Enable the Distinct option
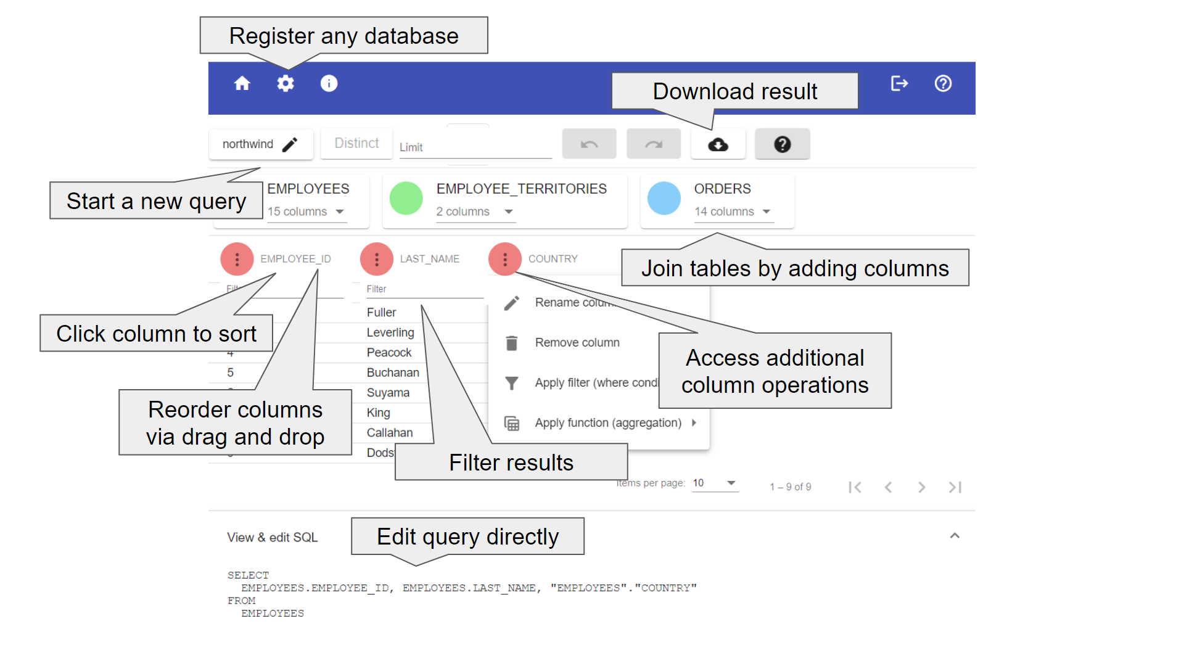This screenshot has height=666, width=1184. [x=356, y=143]
